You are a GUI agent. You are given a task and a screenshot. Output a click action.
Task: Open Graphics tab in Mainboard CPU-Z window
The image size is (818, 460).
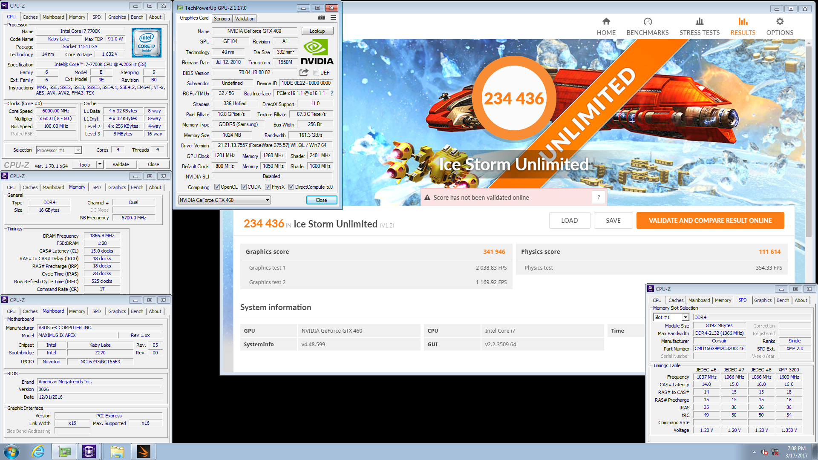[117, 311]
